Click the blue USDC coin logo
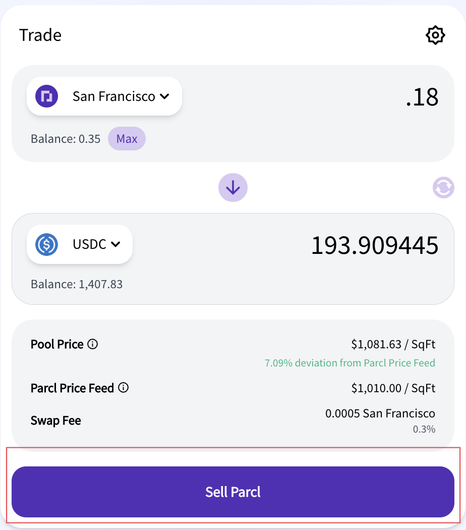Viewport: 466px width, 530px height. [x=46, y=244]
